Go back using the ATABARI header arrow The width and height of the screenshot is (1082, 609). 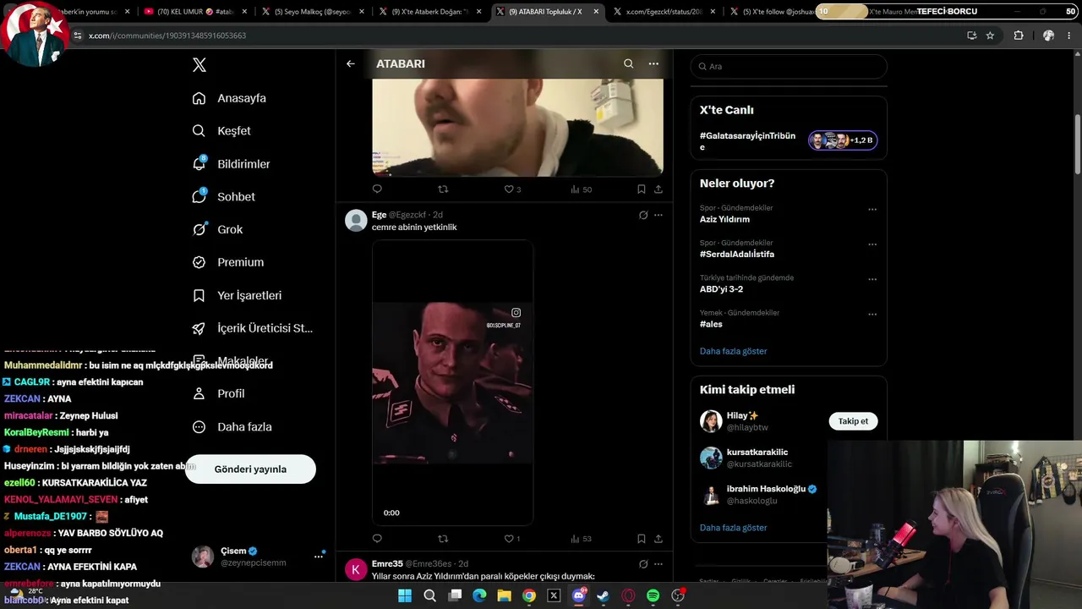(x=351, y=63)
